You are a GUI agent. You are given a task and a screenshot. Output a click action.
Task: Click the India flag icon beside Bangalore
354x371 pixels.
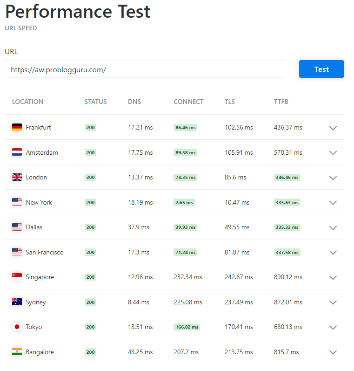(17, 352)
